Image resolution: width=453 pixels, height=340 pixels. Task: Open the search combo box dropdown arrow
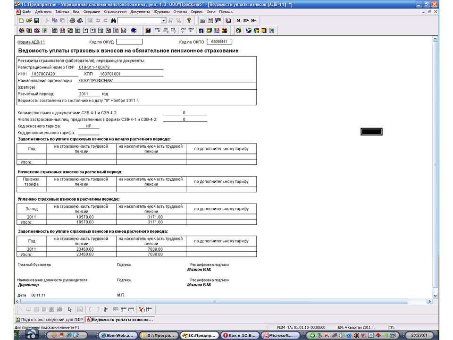point(163,20)
